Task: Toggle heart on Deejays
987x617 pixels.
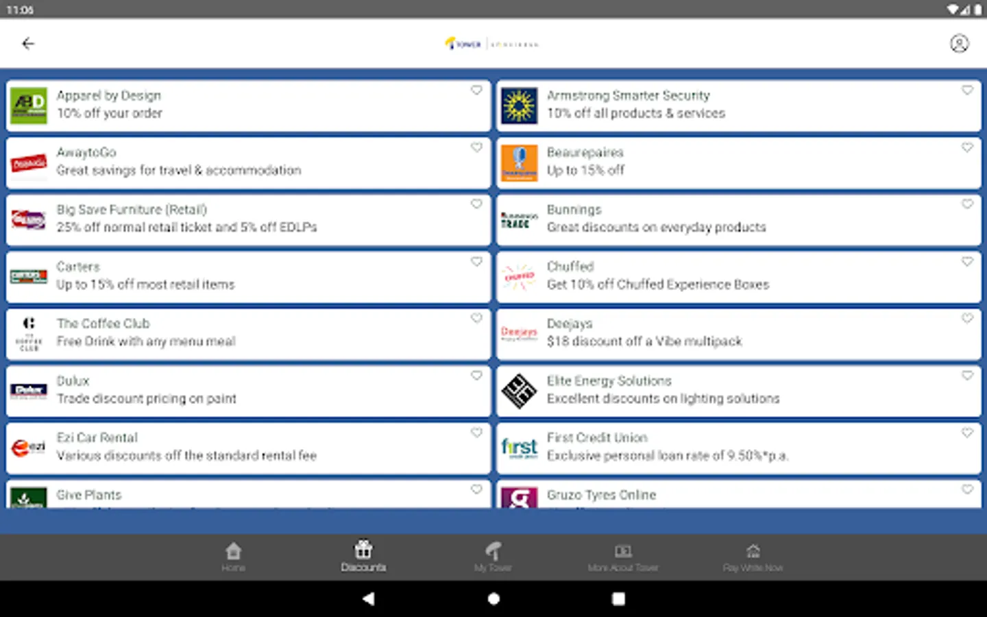Action: tap(967, 319)
